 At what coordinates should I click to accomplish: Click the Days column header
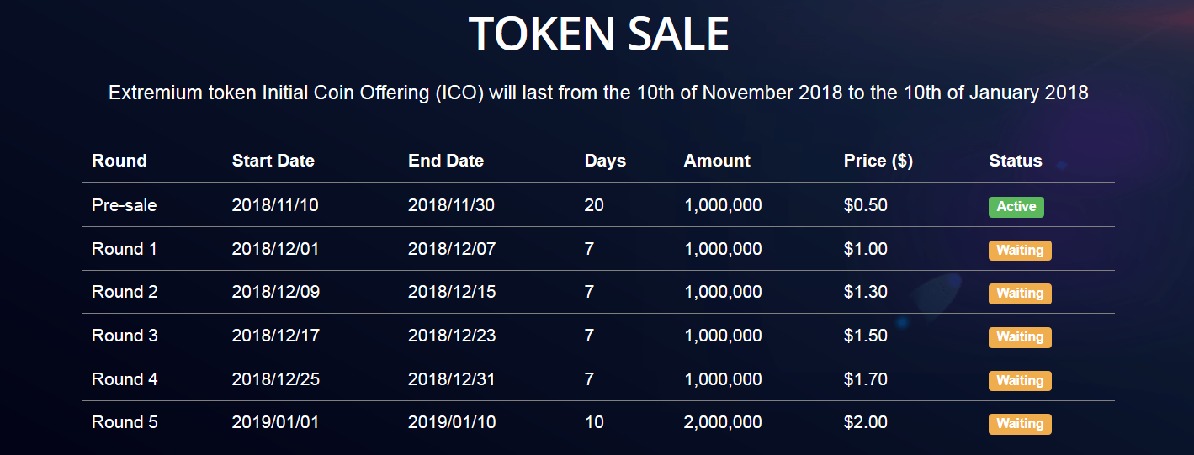(606, 161)
